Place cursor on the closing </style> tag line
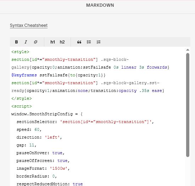Image resolution: width=195 pixels, height=186 pixels. [22, 98]
